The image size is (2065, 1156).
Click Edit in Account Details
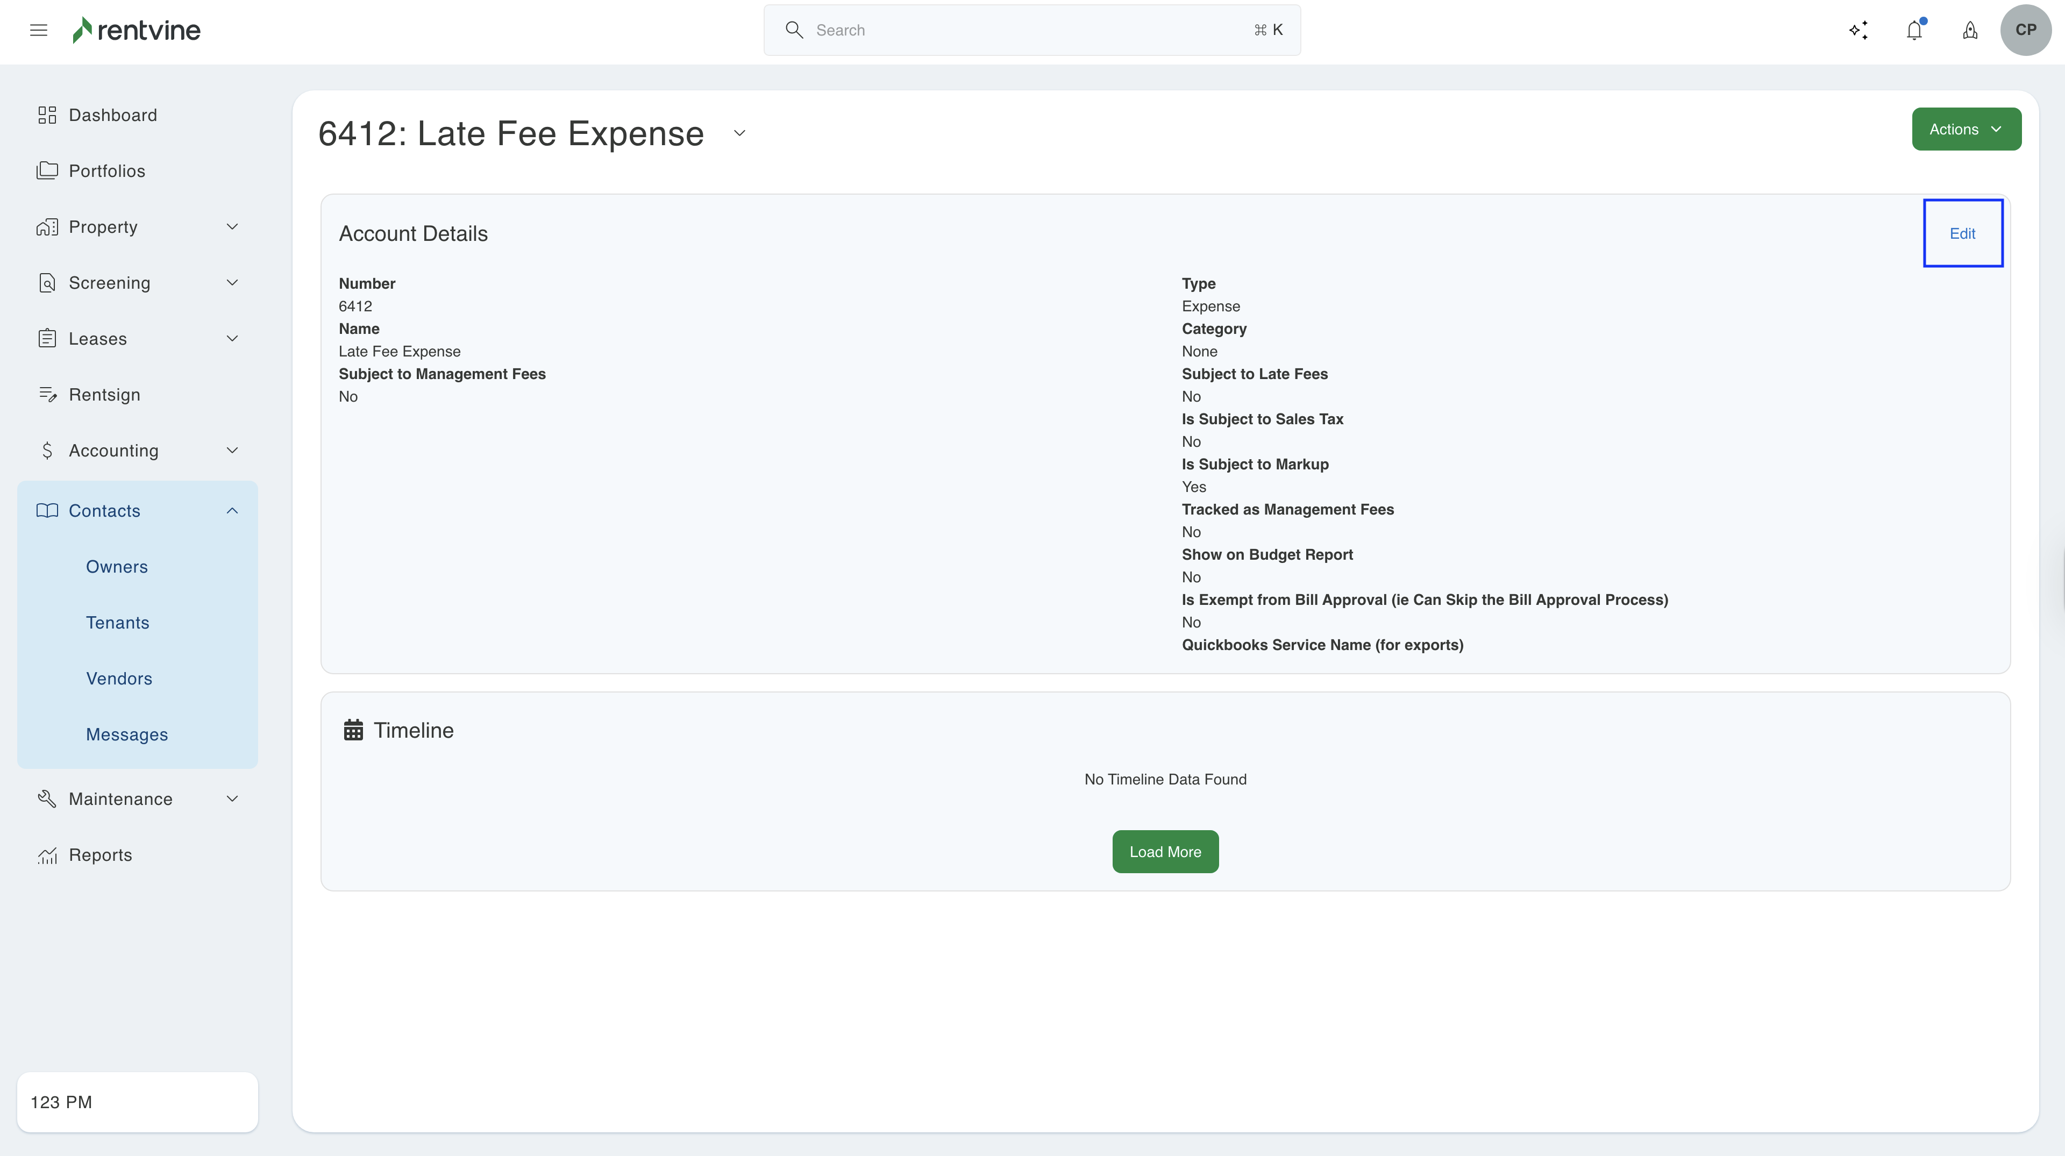pos(1962,233)
